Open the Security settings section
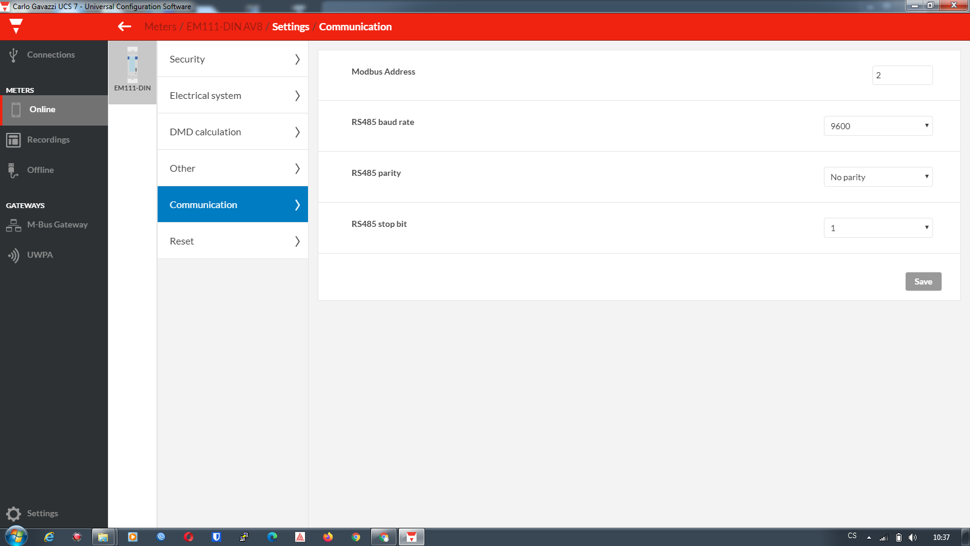 click(233, 59)
